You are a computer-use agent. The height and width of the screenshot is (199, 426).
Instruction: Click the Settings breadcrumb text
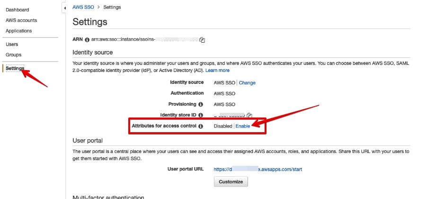point(112,7)
